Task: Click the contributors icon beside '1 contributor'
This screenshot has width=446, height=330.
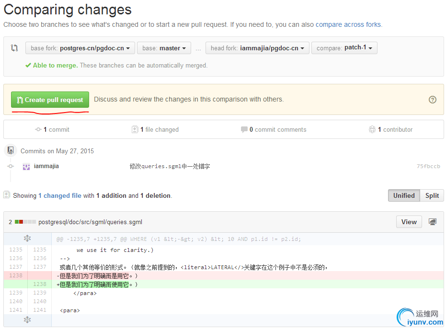Action: coord(372,129)
